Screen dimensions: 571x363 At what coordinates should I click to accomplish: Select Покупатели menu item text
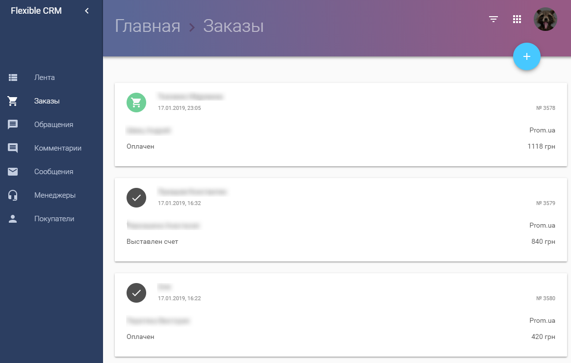54,218
